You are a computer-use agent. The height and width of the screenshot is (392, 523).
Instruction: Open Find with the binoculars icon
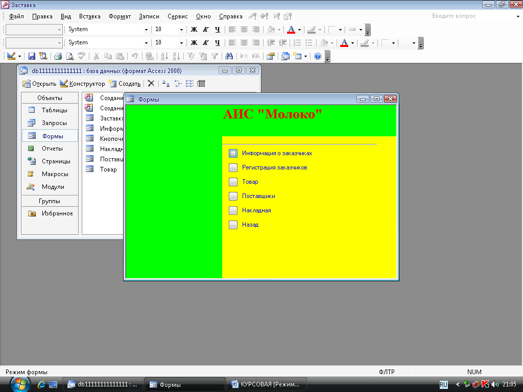click(x=229, y=56)
